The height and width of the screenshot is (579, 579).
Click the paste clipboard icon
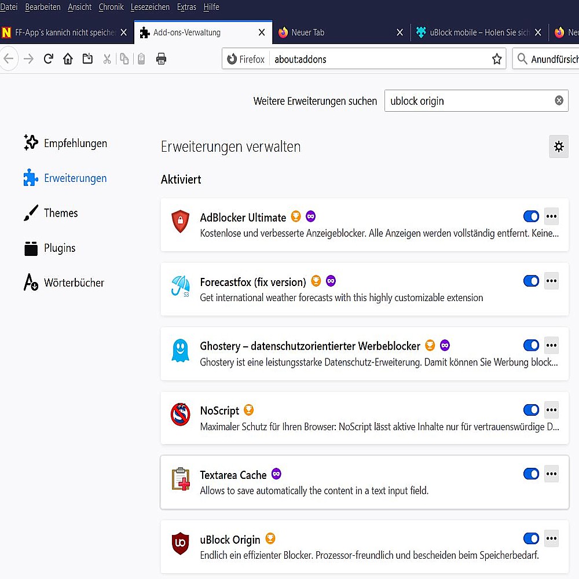point(141,58)
